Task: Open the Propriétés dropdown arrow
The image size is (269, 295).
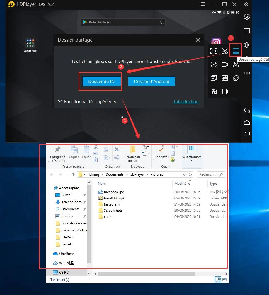Action: click(161, 161)
